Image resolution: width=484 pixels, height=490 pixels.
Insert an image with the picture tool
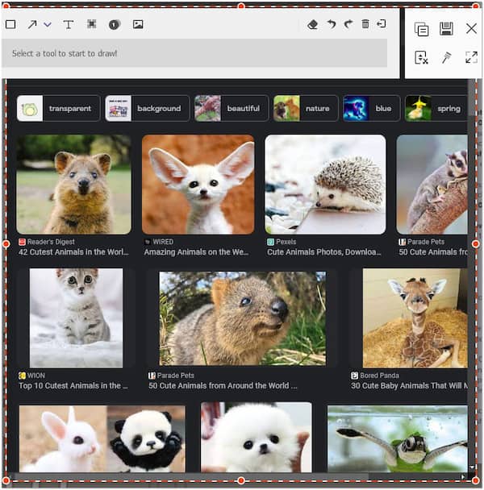tap(138, 24)
